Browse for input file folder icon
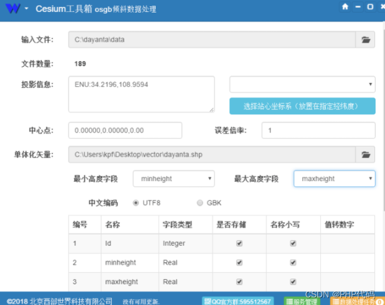The image size is (385, 305). [366, 40]
